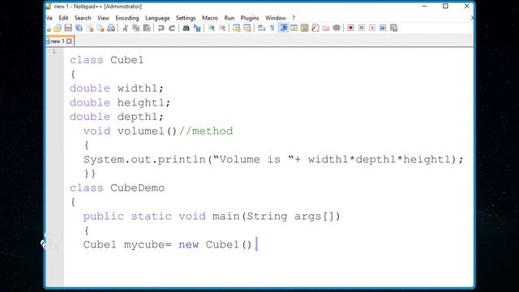Open a file with the toolbar Open icon
This screenshot has width=519, height=292.
point(58,28)
